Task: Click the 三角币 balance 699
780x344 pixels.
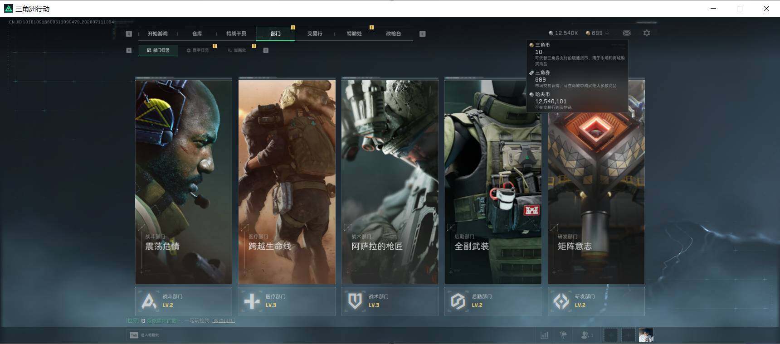Action: 595,33
